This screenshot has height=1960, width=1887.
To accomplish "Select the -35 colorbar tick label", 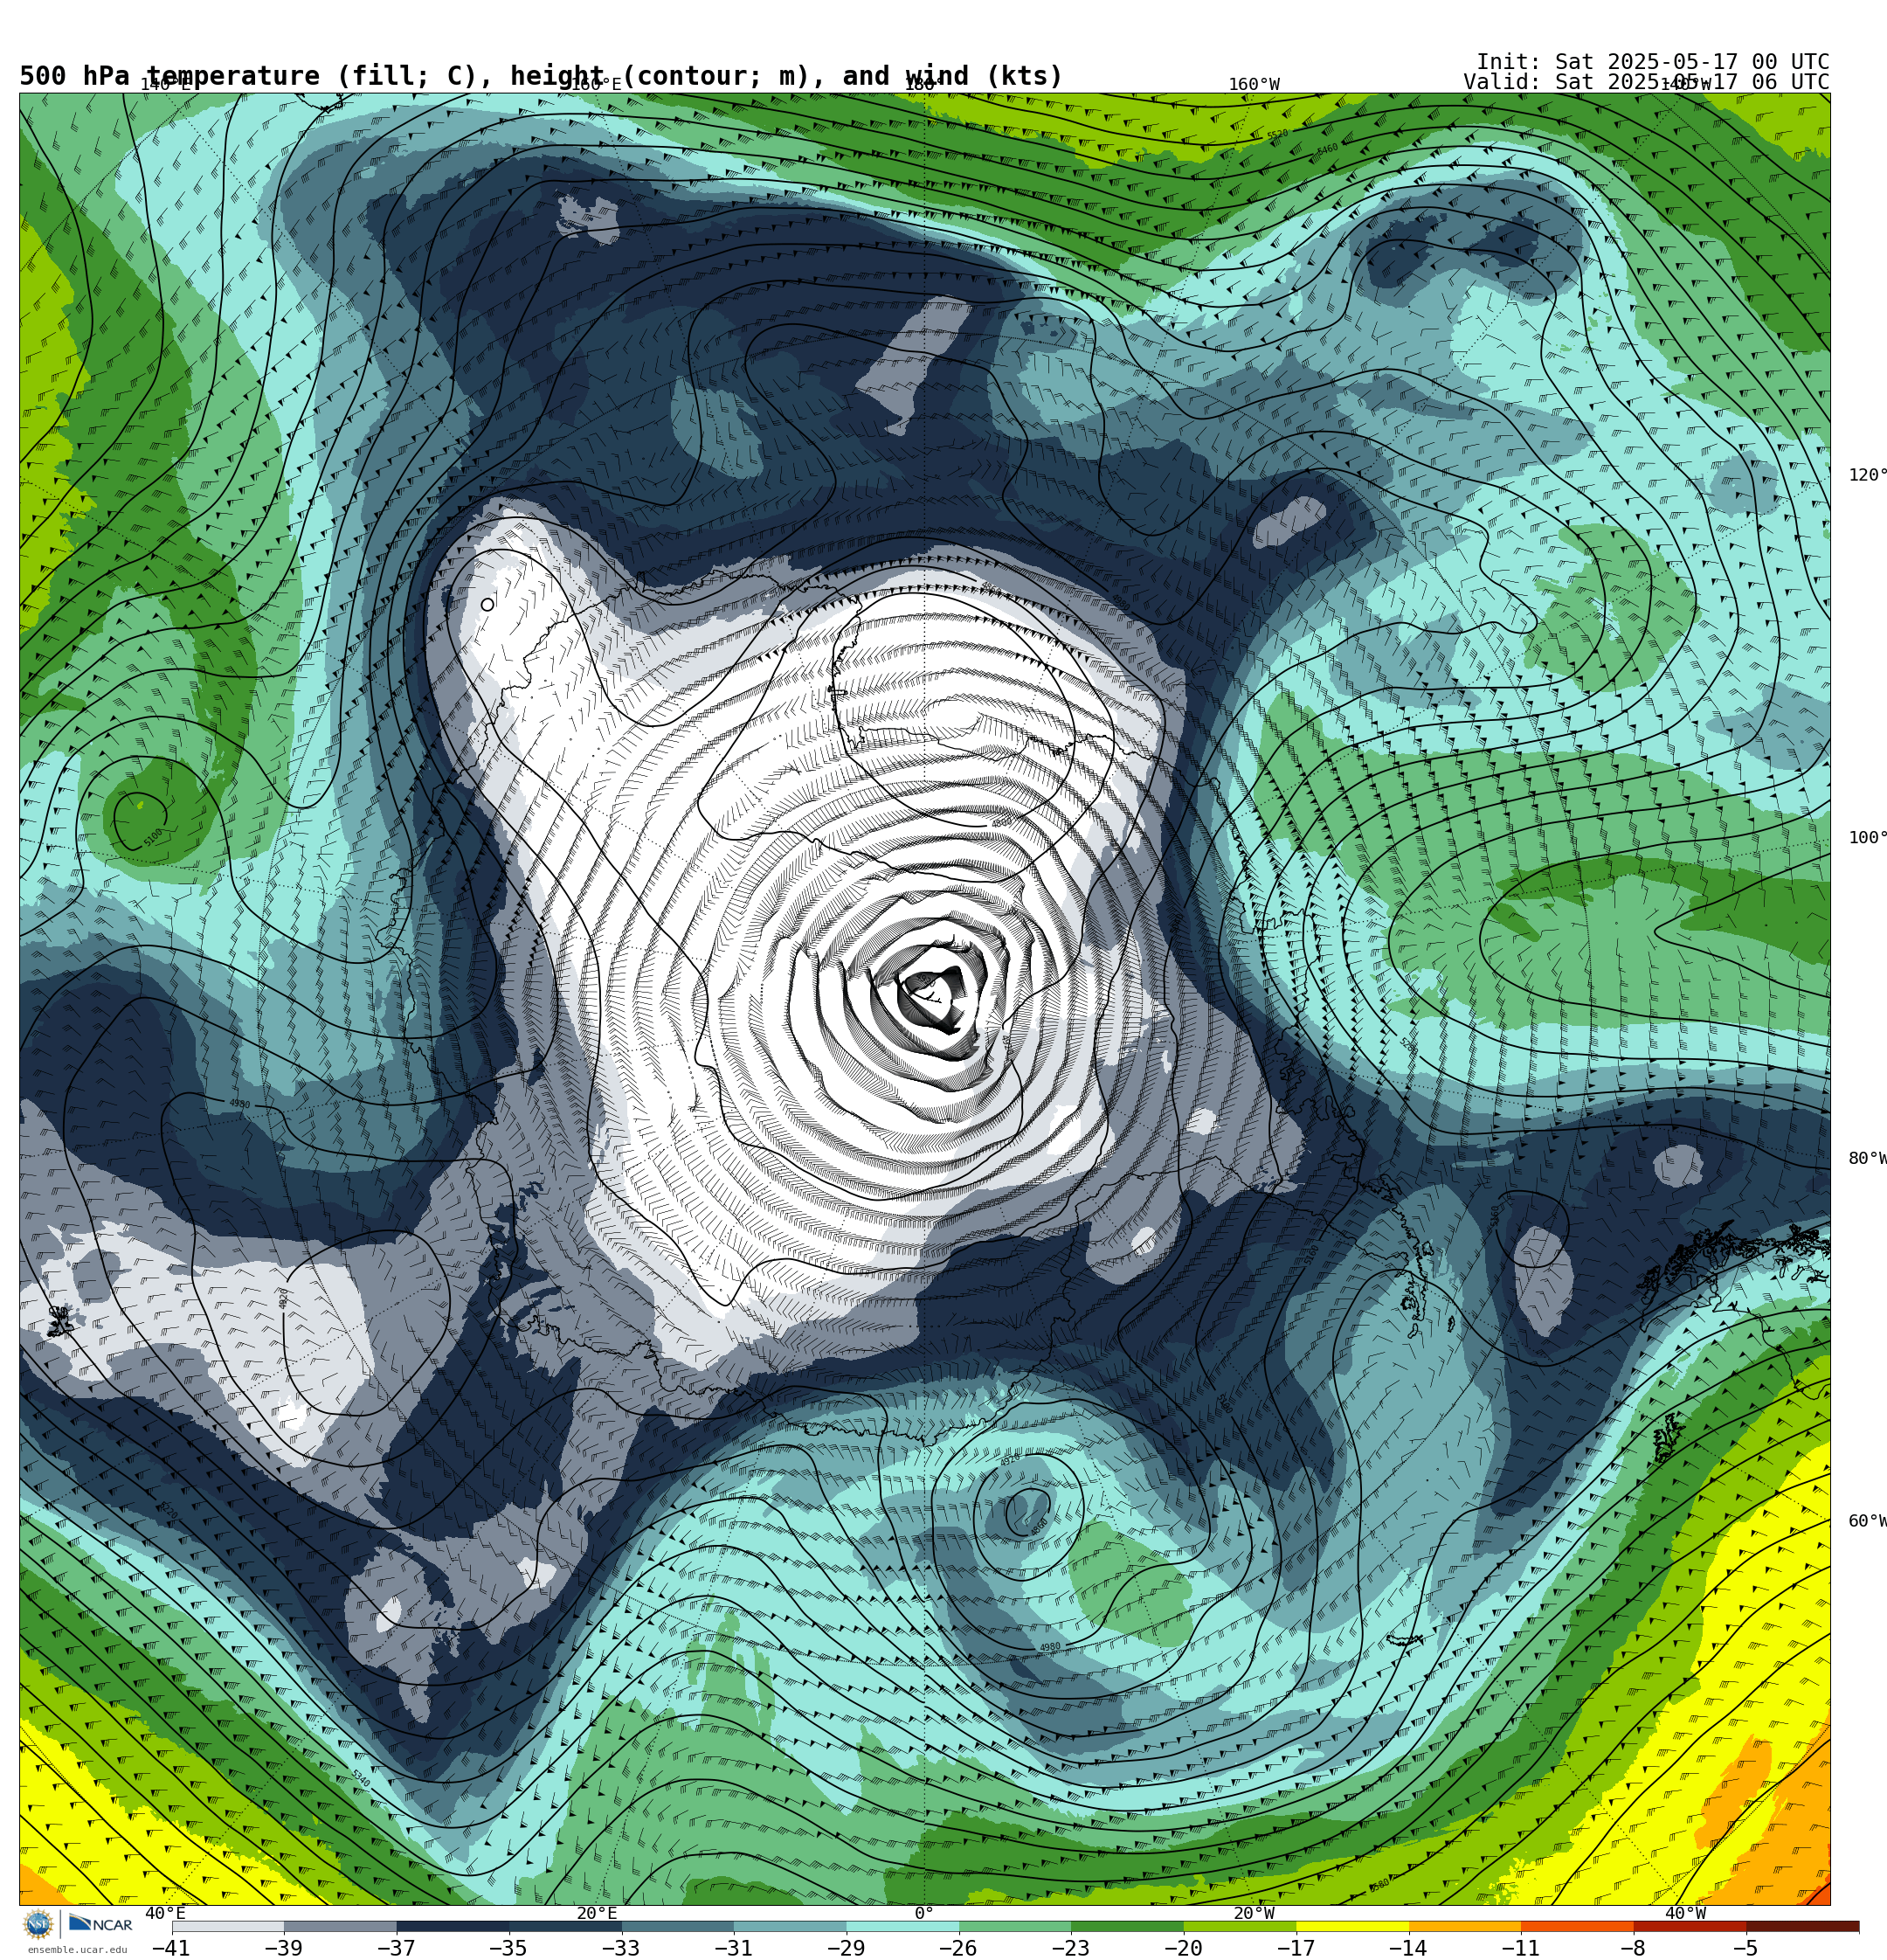I will [x=508, y=1948].
